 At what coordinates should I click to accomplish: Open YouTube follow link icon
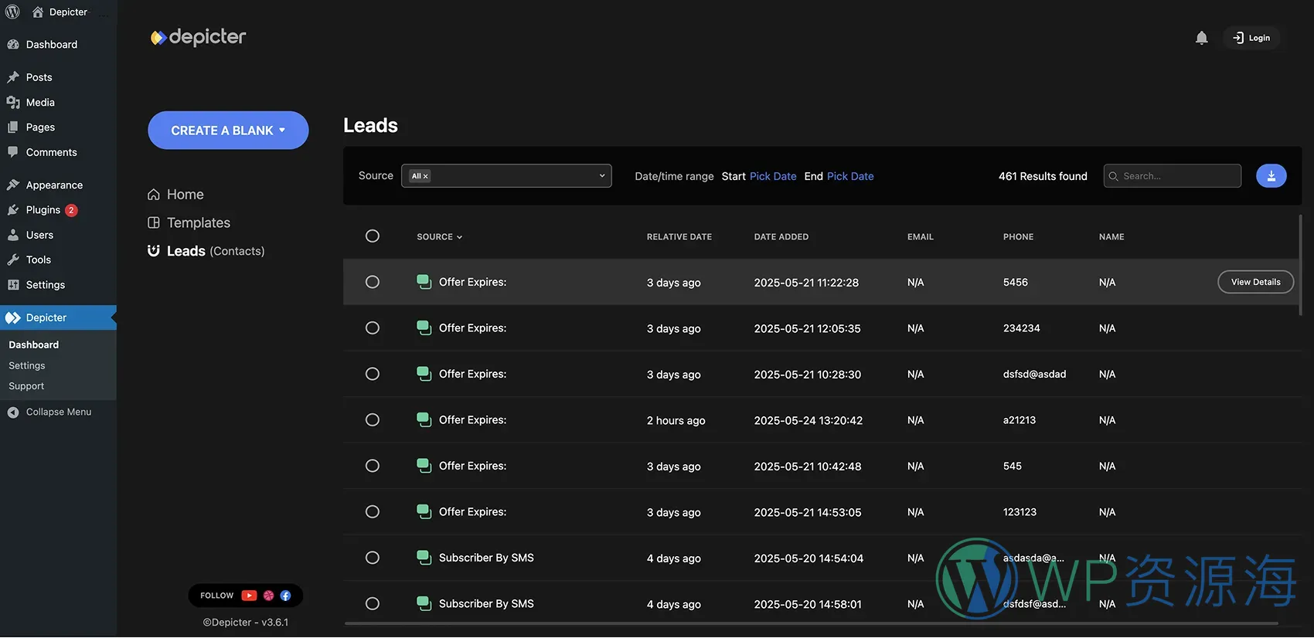coord(249,596)
